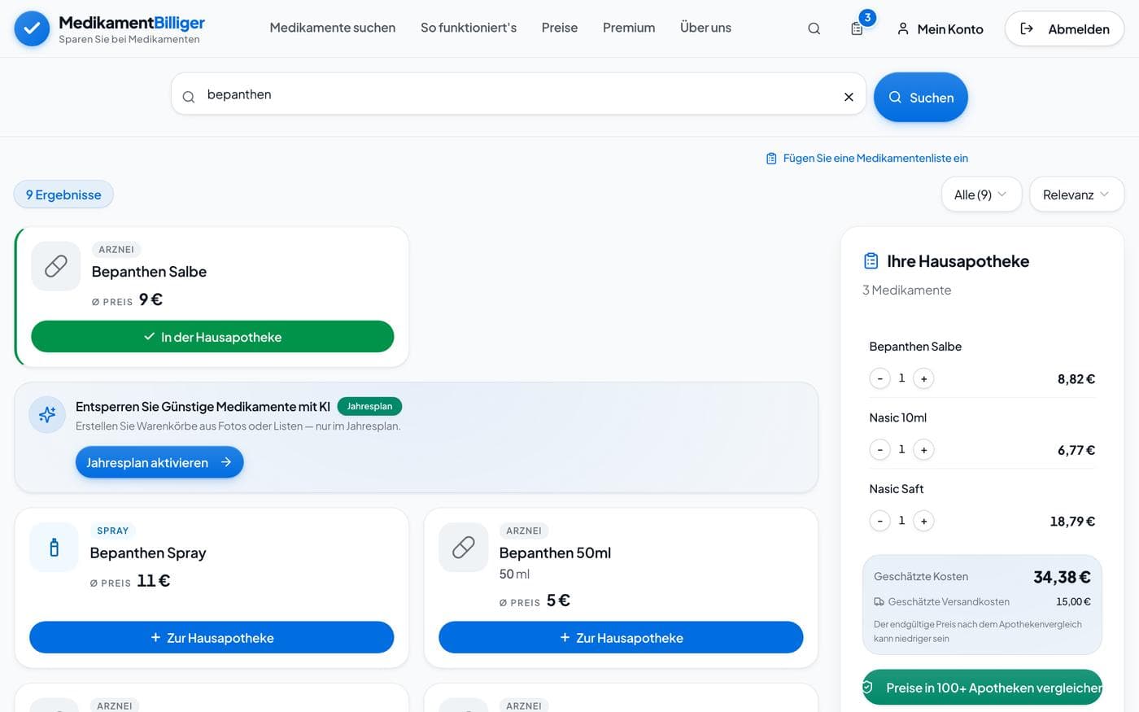Go to Medikamente suchen page
This screenshot has height=712, width=1139.
click(x=333, y=28)
